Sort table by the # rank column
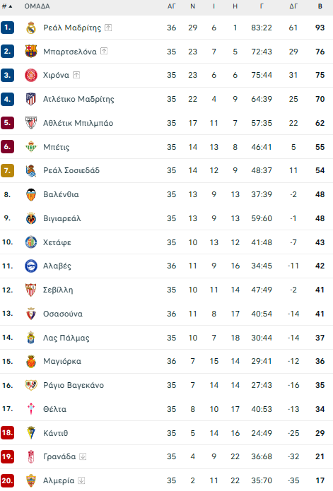The image size is (333, 491). (7, 6)
